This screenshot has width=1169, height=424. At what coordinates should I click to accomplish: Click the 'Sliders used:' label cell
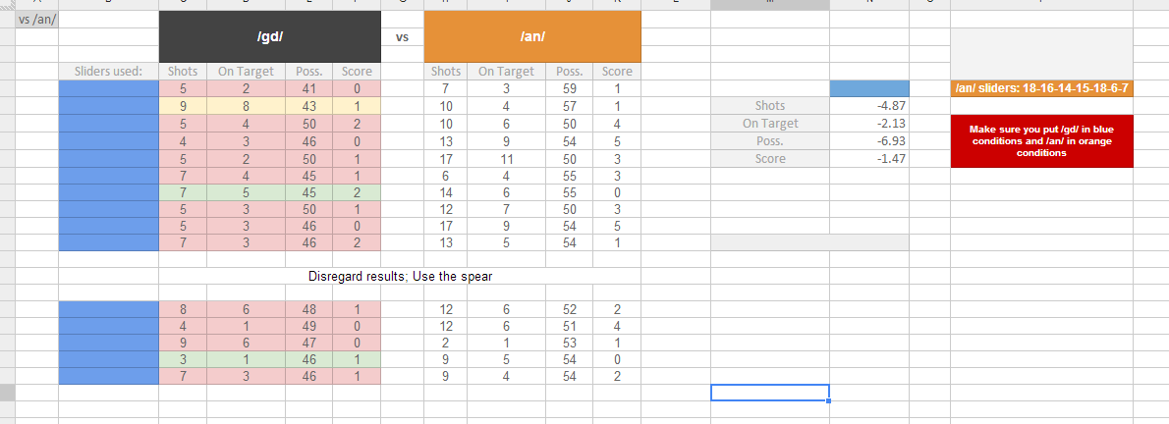109,72
